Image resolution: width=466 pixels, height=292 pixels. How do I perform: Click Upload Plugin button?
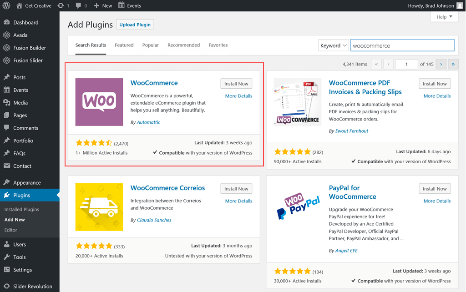pyautogui.click(x=135, y=25)
